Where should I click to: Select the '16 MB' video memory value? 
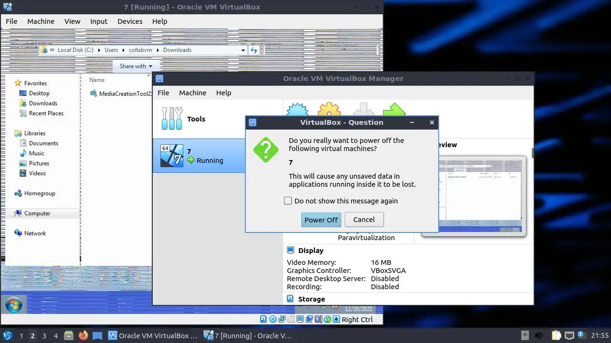click(381, 262)
